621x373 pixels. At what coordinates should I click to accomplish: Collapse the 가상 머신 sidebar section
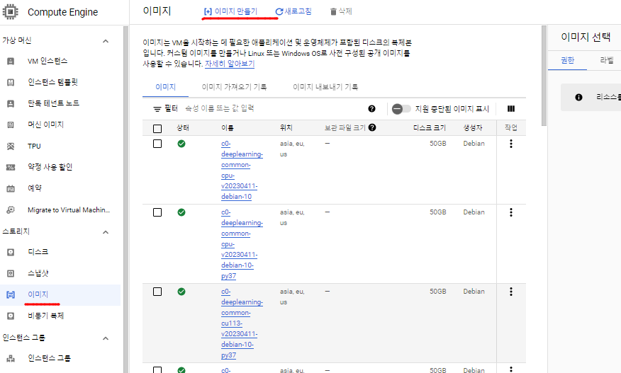click(106, 41)
